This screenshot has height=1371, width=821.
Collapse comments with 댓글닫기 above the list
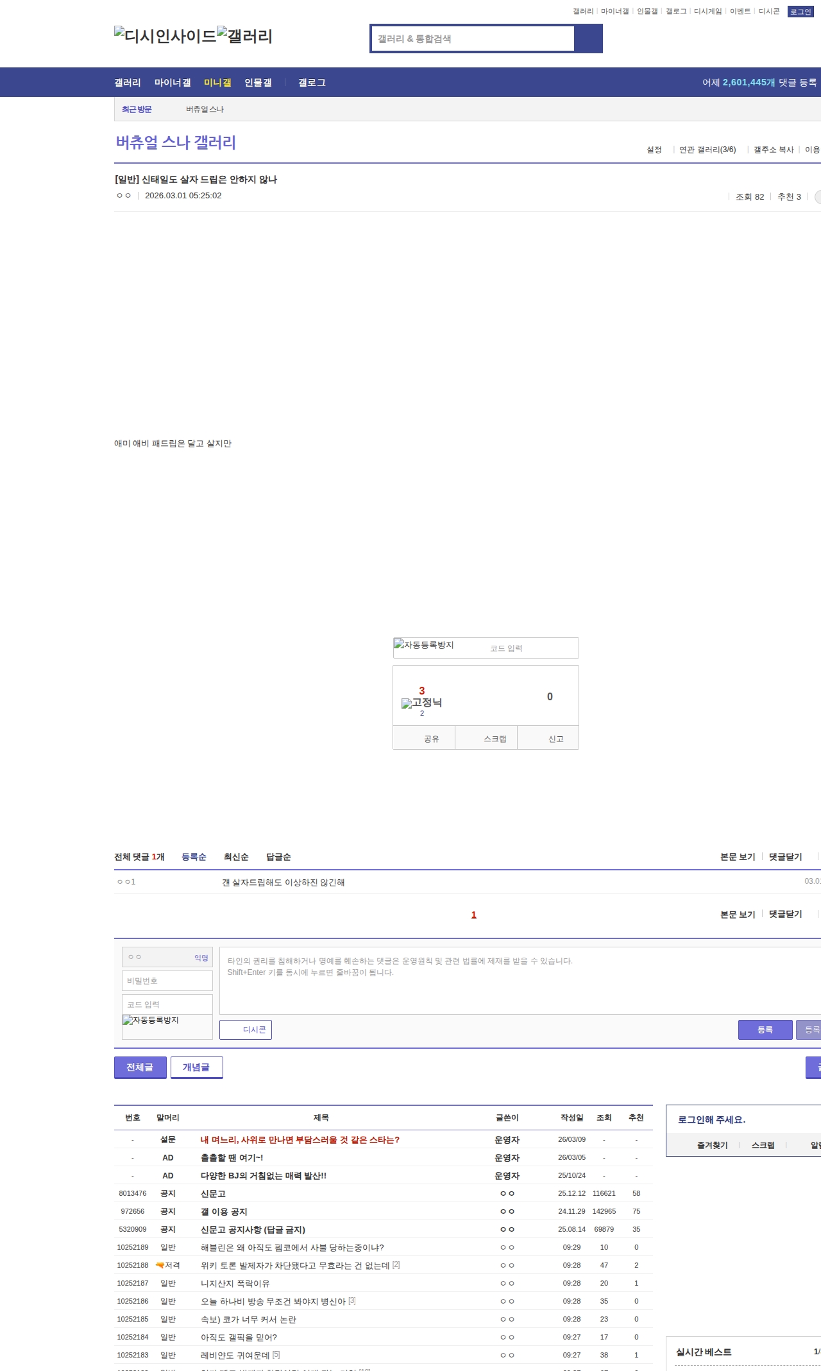(x=786, y=857)
